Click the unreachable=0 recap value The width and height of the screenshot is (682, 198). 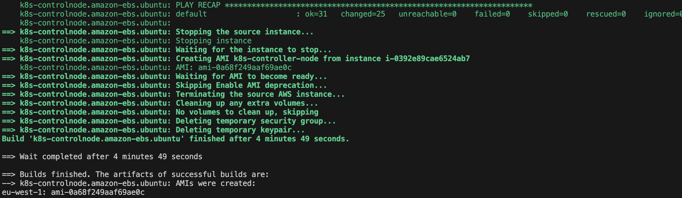(x=427, y=14)
